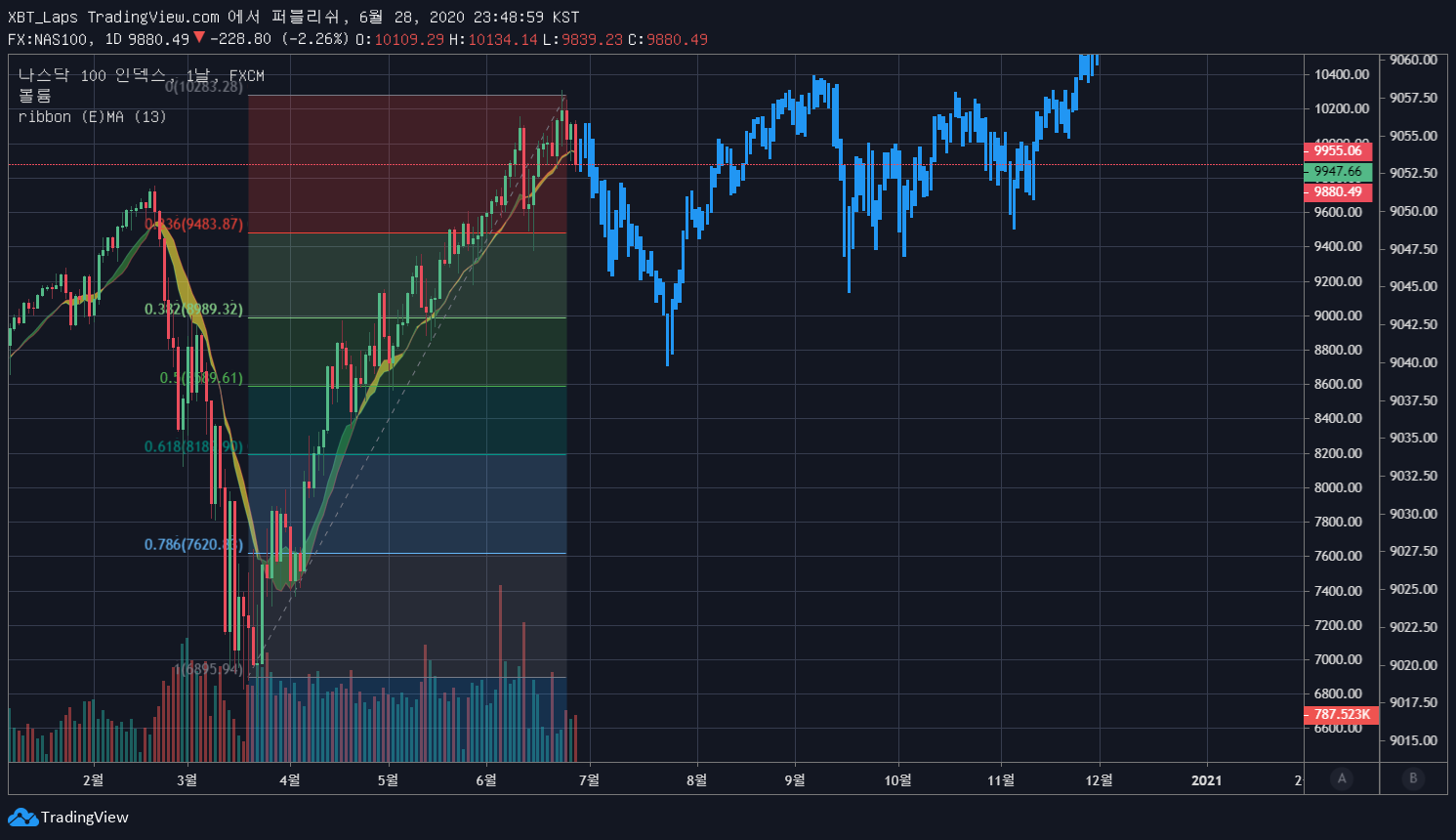The width and height of the screenshot is (1456, 840).
Task: Click the L:9839.23 low value in header
Action: coord(583,39)
